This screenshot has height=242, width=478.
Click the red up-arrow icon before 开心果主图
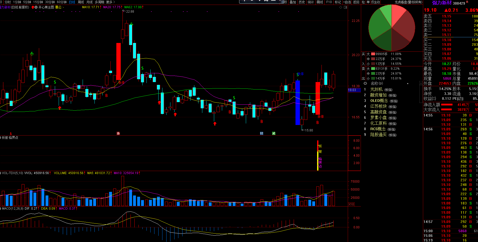point(33,7)
